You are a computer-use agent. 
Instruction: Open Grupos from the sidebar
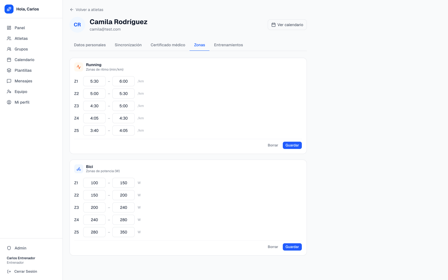click(31, 49)
